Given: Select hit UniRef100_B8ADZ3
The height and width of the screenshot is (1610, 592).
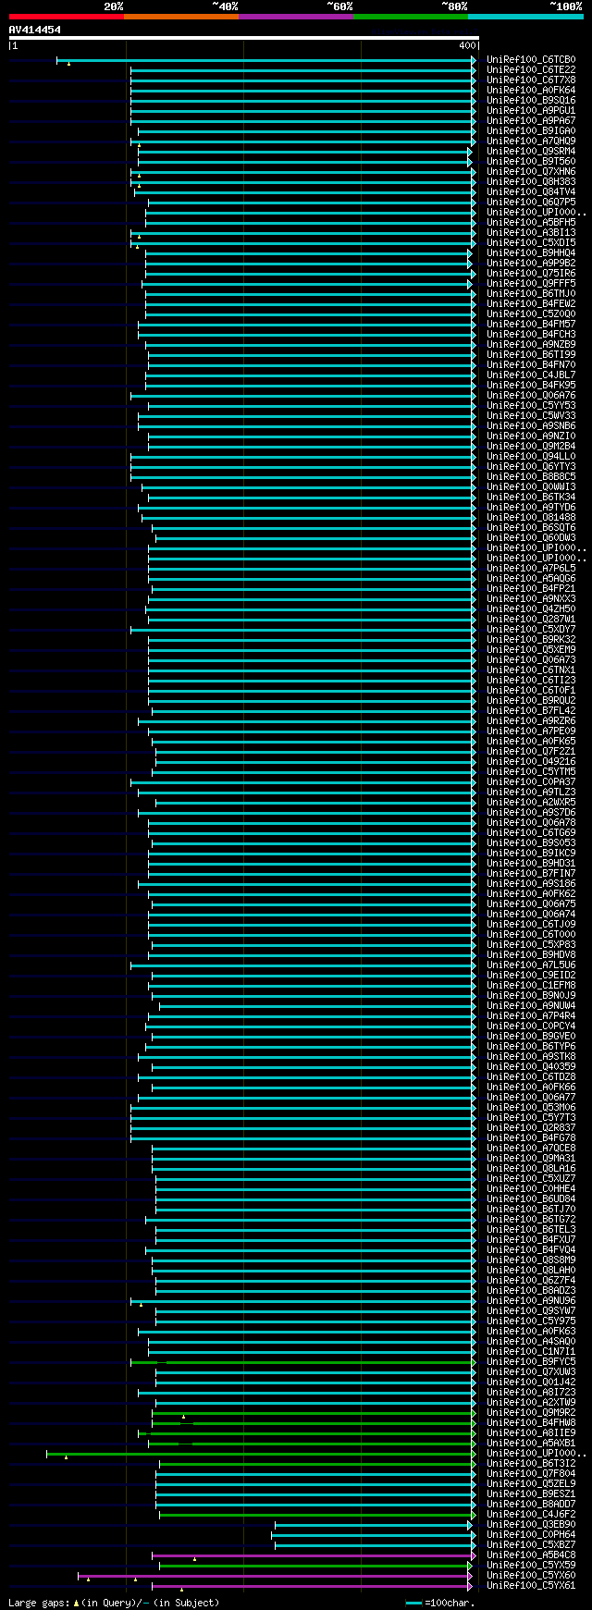Looking at the screenshot, I should coord(531,1291).
